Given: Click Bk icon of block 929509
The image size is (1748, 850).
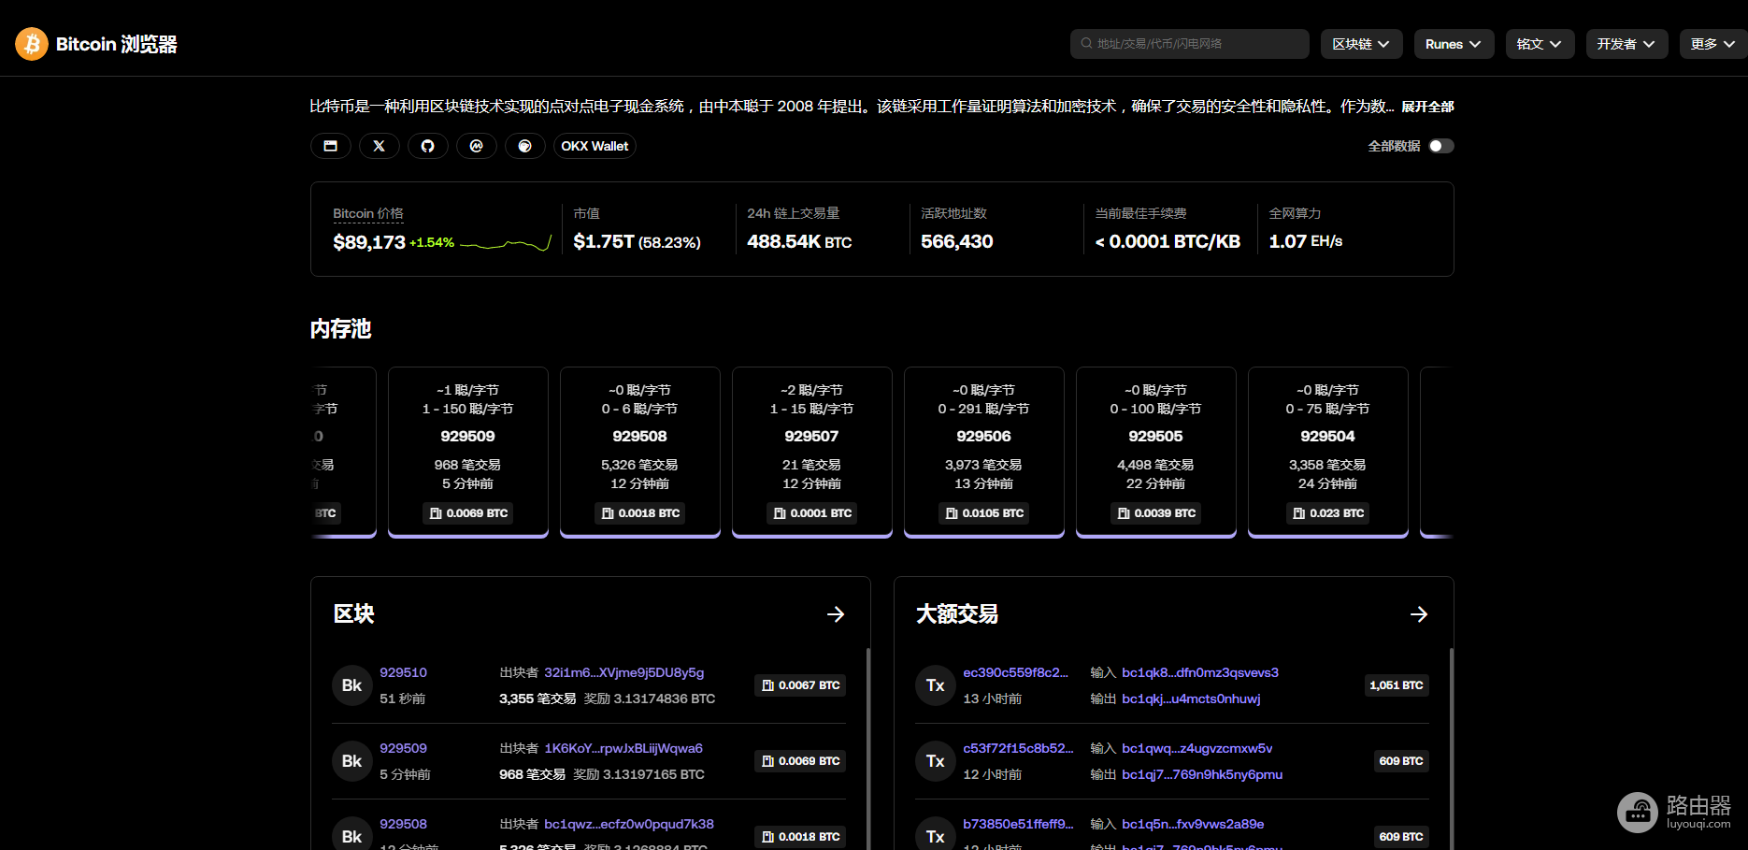Looking at the screenshot, I should [351, 761].
